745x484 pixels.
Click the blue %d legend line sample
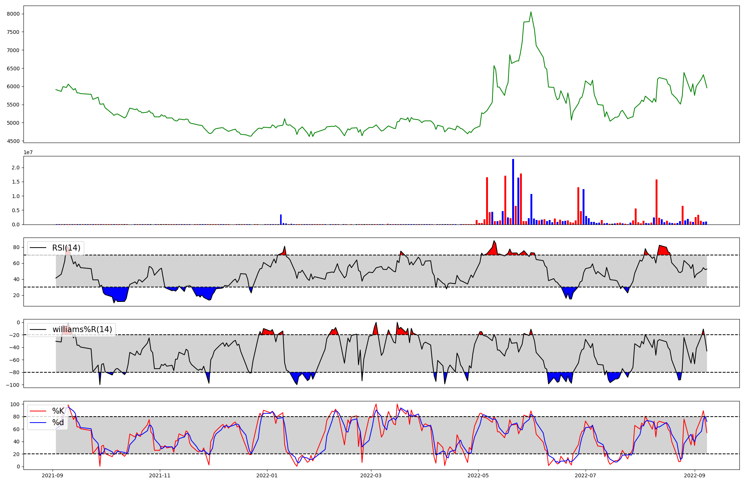point(38,423)
